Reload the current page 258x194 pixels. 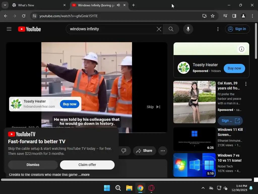click(24, 16)
